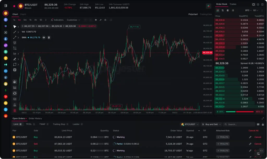Toggle the favorite star for BTC/USDT
267x159 pixels.
click(14, 6)
